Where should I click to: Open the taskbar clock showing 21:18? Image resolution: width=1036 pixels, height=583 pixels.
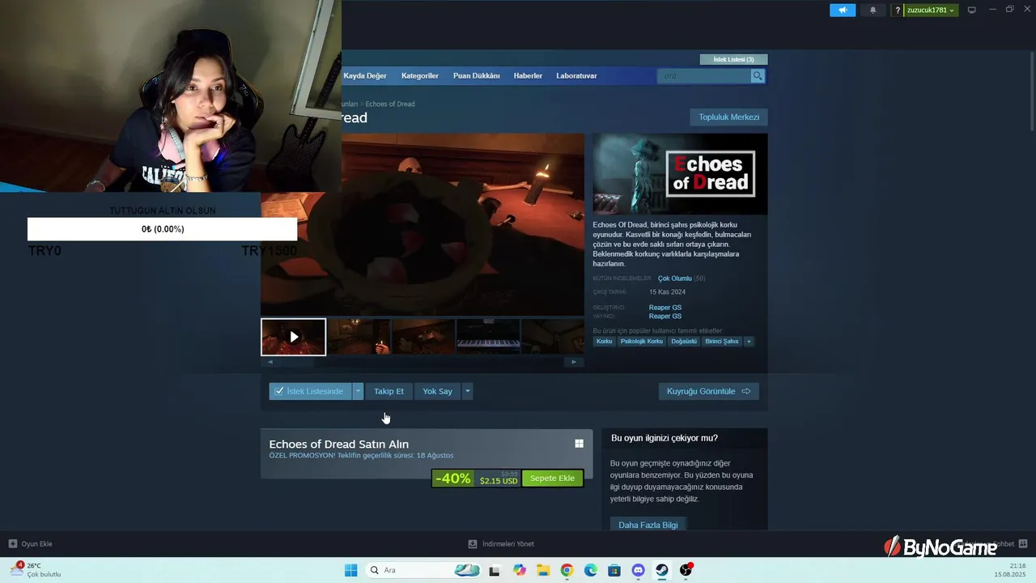tap(1010, 570)
